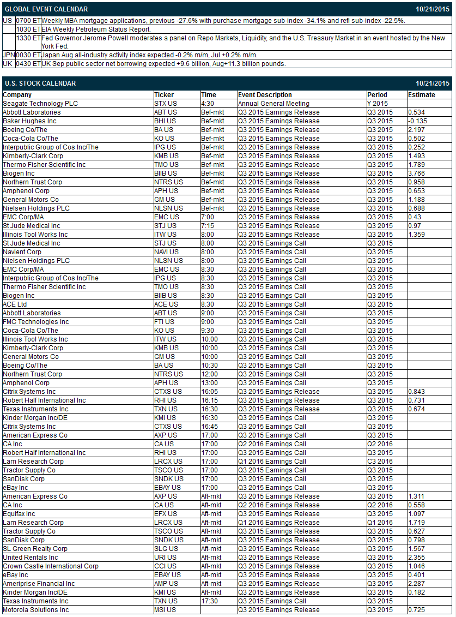456x617 pixels.
Task: Select the Estimate column header
Action: [422, 95]
